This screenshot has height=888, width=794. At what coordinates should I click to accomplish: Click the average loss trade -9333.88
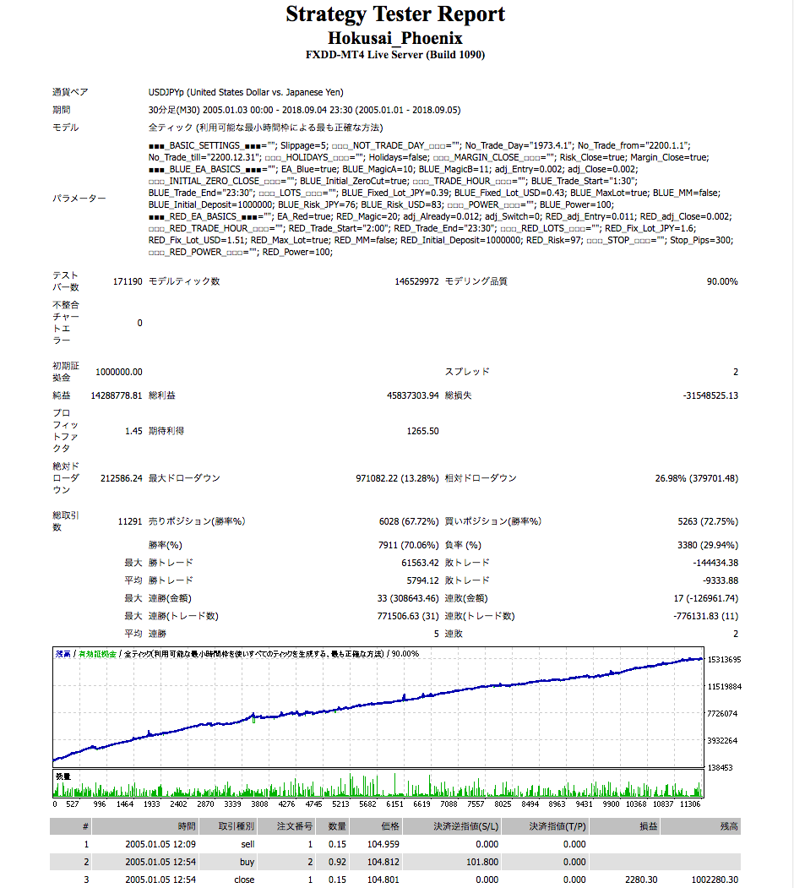coord(721,580)
